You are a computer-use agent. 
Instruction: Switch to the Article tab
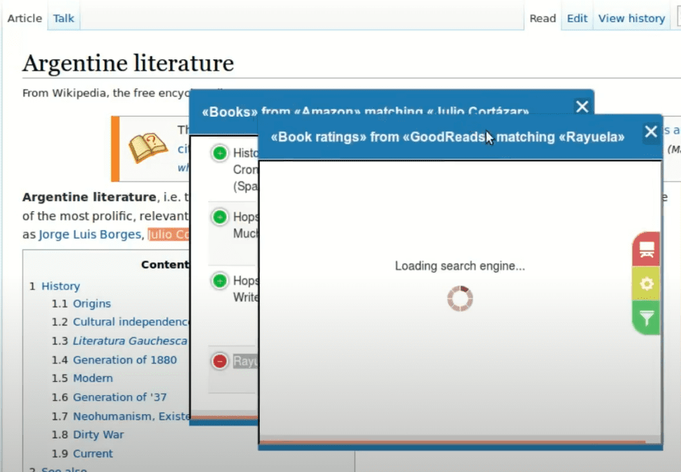25,18
